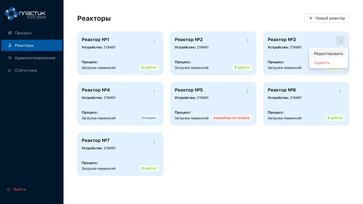Click the Реакторы flask icon
Screen dimensions: 363x204
(10, 45)
